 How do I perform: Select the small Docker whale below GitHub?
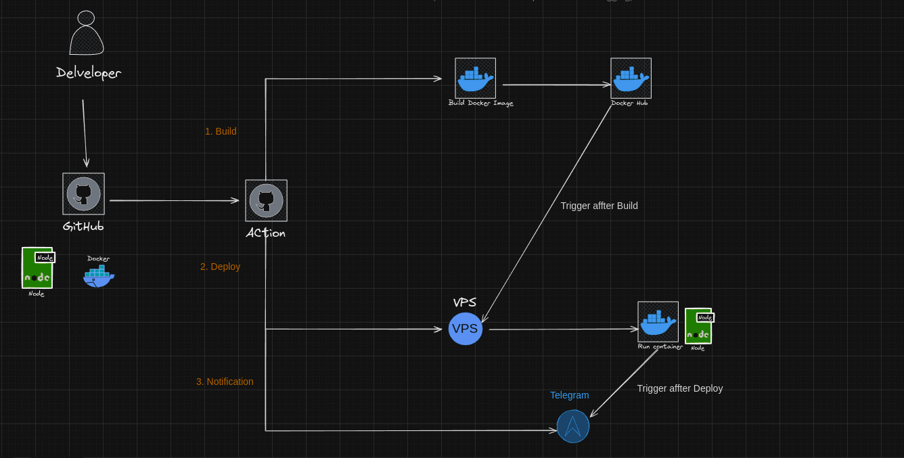[x=99, y=276]
